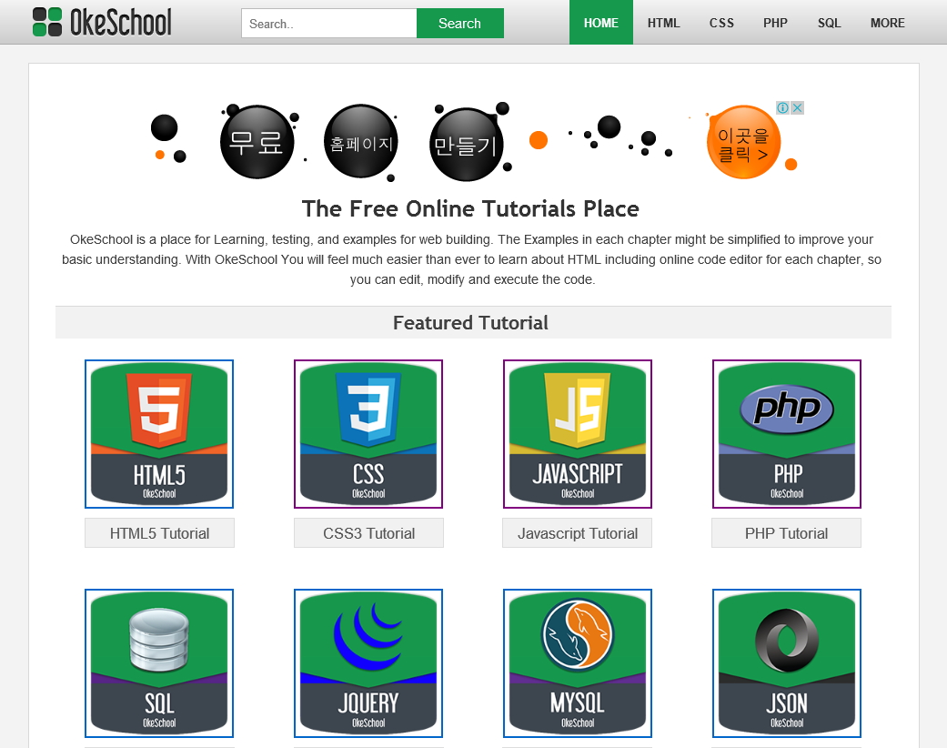The width and height of the screenshot is (947, 748).
Task: Open the HOME menu tab
Action: pyautogui.click(x=601, y=23)
